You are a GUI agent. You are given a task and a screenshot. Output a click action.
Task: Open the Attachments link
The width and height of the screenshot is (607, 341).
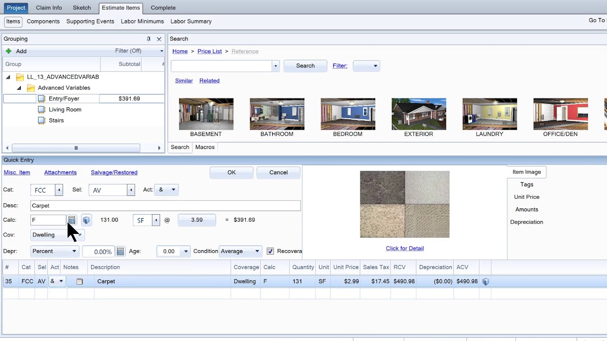(x=60, y=172)
